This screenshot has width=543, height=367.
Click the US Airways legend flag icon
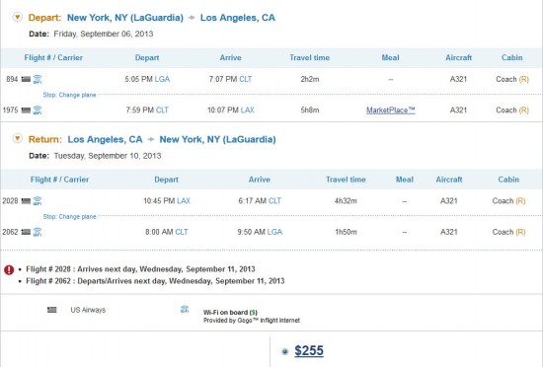click(52, 310)
